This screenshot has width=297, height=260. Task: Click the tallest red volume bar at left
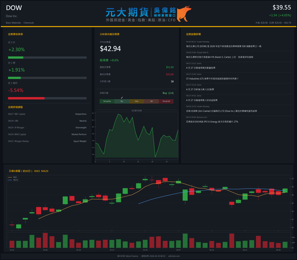click(45, 240)
